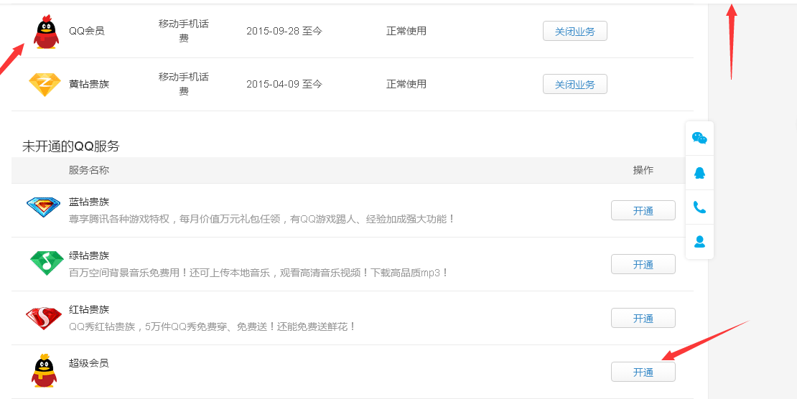The height and width of the screenshot is (399, 797).
Task: Open the WeChat icon in side panel
Action: (x=699, y=138)
